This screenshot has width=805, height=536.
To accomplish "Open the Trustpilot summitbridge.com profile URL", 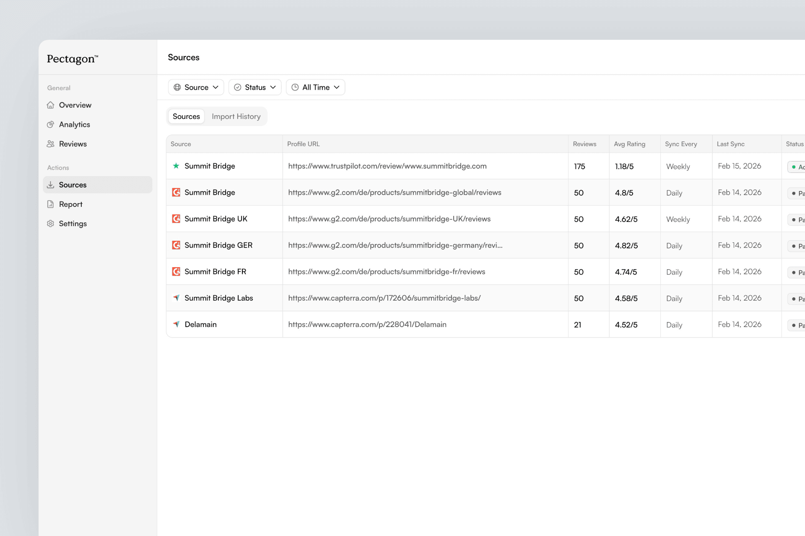I will pos(387,166).
